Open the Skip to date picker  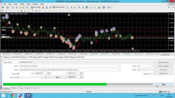tap(82, 77)
